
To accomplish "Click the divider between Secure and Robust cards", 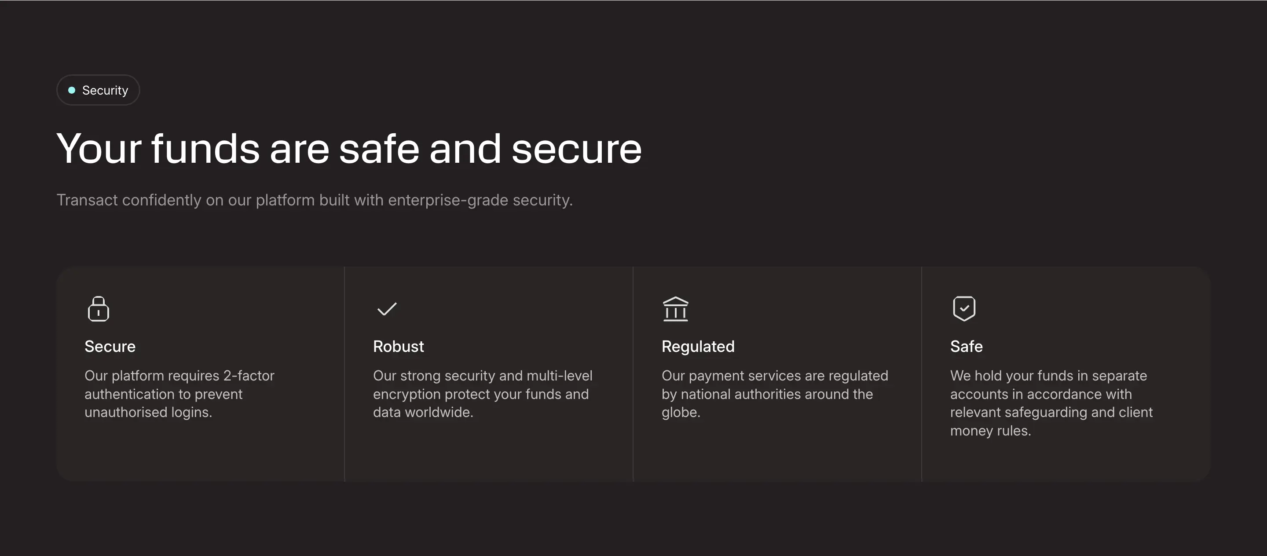I will point(344,373).
